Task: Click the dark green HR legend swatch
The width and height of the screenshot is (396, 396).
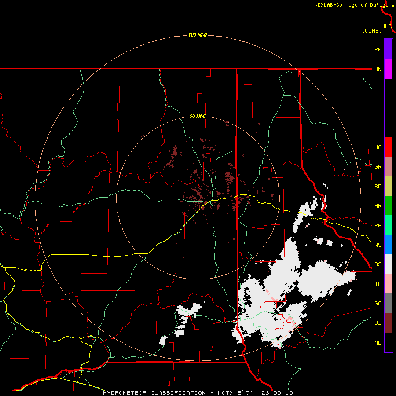Action: click(389, 206)
